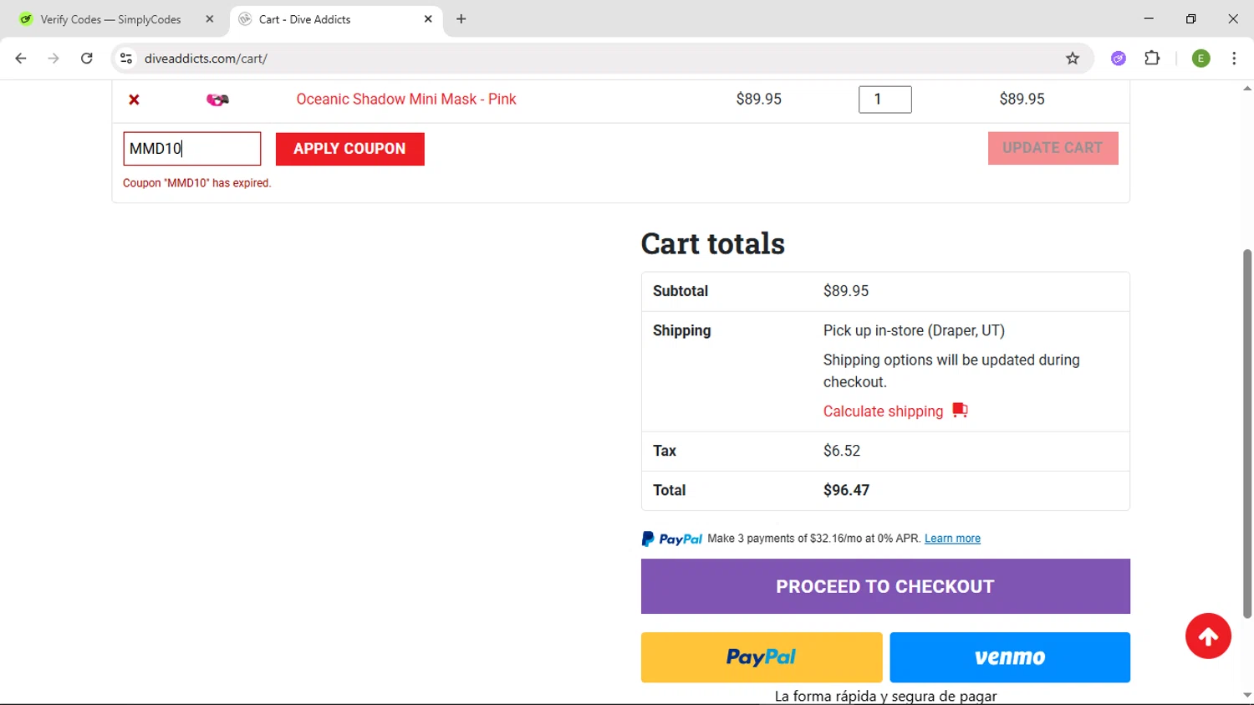Image resolution: width=1254 pixels, height=705 pixels.
Task: Click the address bar URL diveaddicts.com/cart/
Action: point(206,59)
